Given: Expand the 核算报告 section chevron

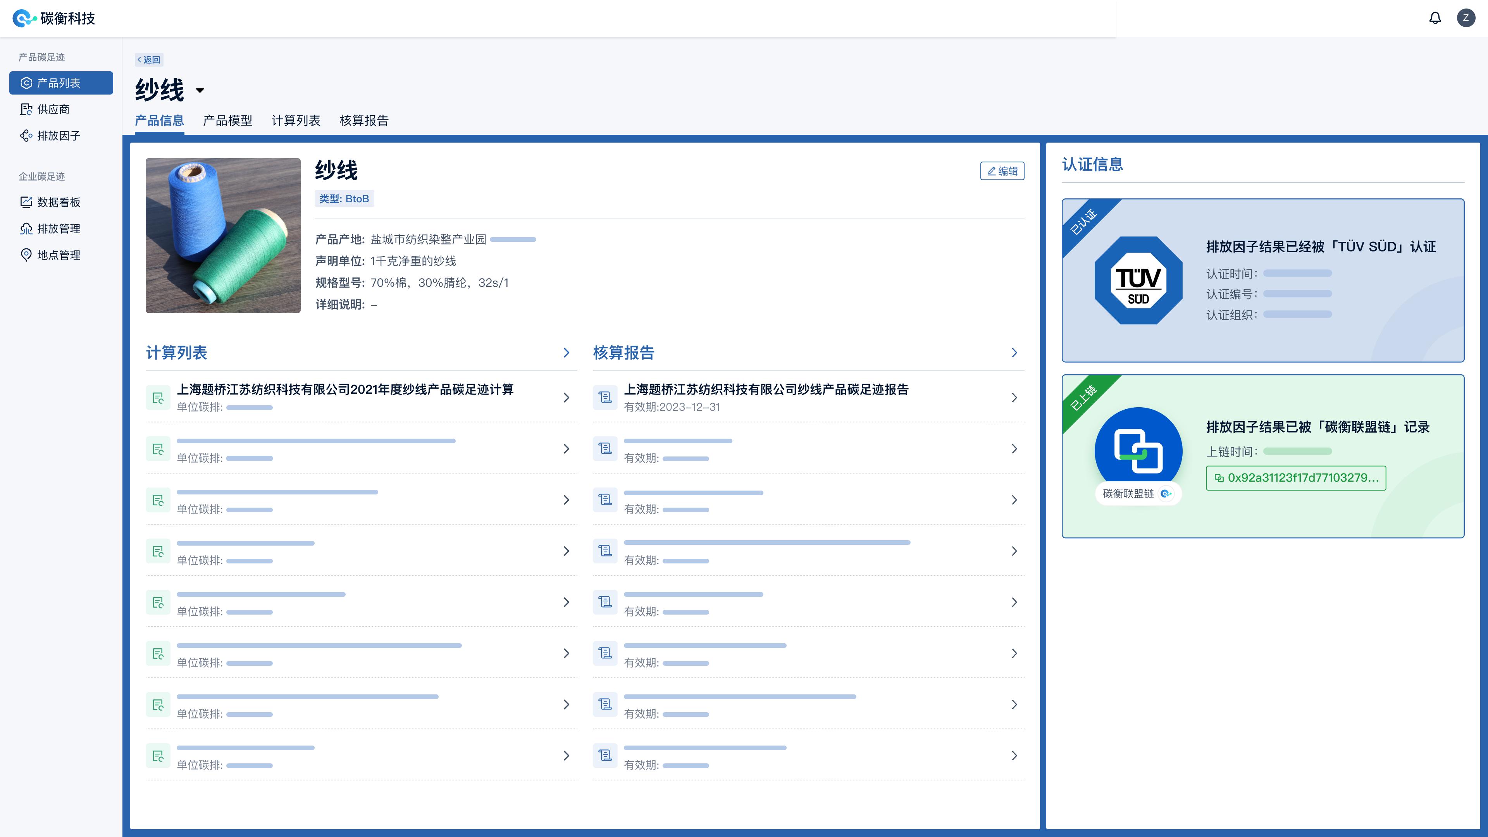Looking at the screenshot, I should tap(1014, 352).
